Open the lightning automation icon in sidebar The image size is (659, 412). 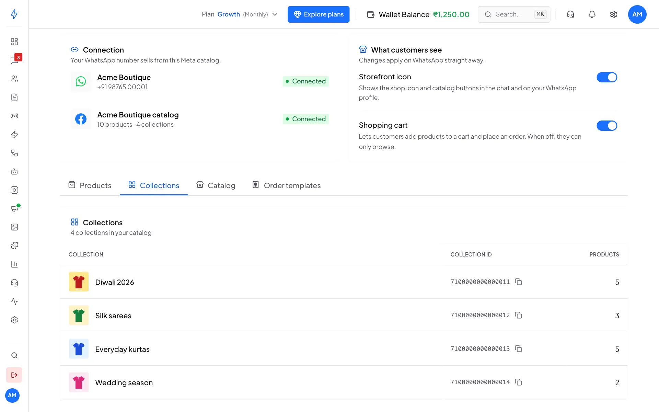(14, 134)
